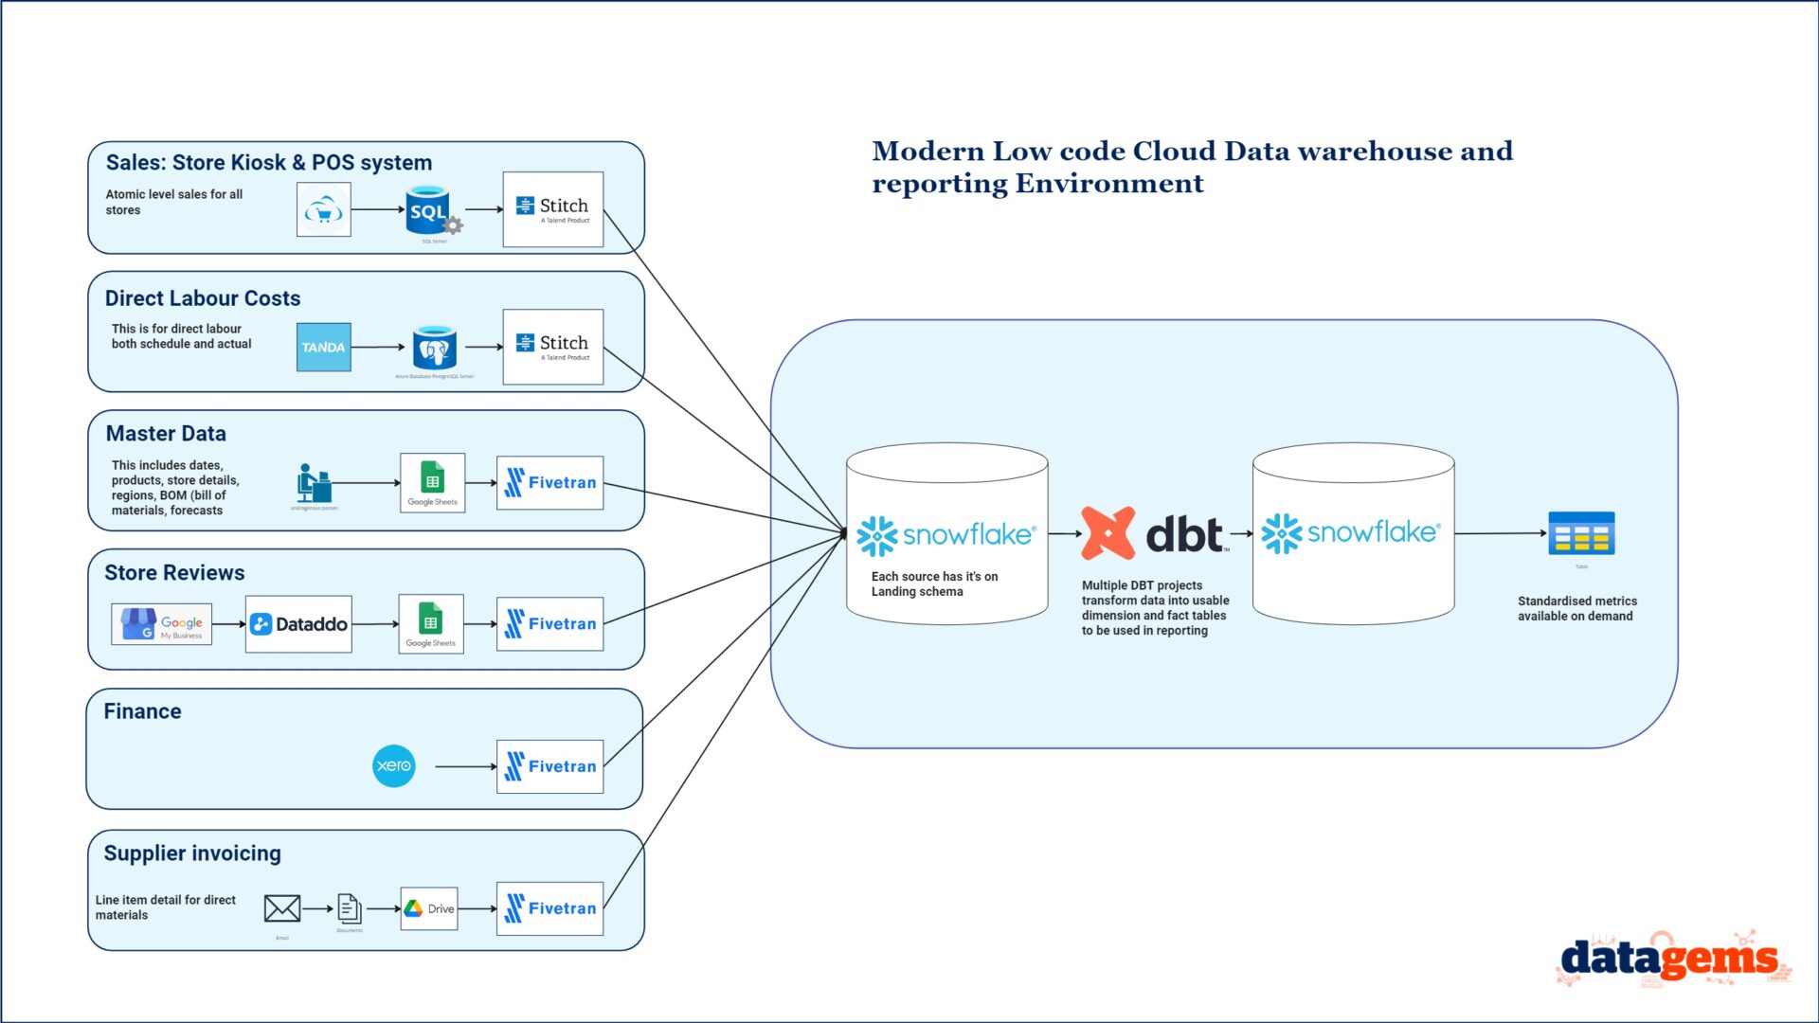Viewport: 1819px width, 1023px height.
Task: Click the Sales: Store Kiosk & POS system heading
Action: 269,163
